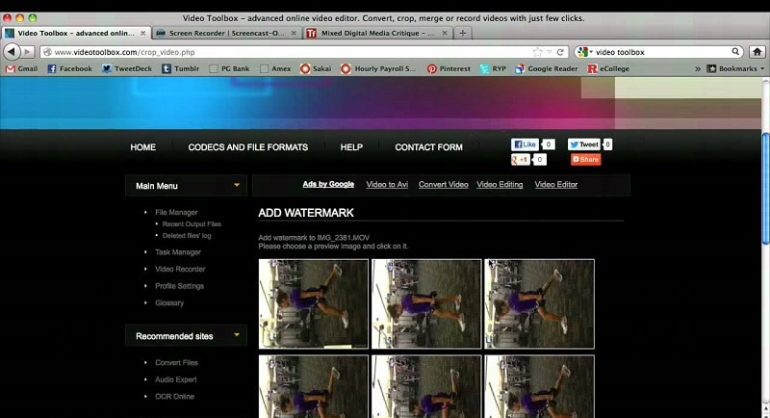Open the TweetDeck bookmark
Screen dimensions: 770x418
pos(127,68)
